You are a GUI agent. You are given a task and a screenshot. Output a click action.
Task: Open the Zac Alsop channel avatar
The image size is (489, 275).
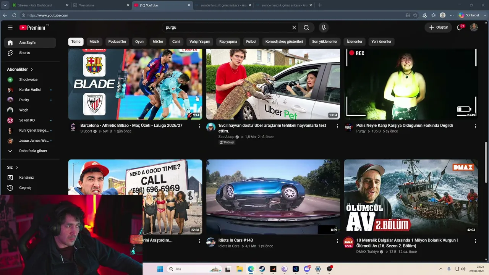tap(211, 127)
